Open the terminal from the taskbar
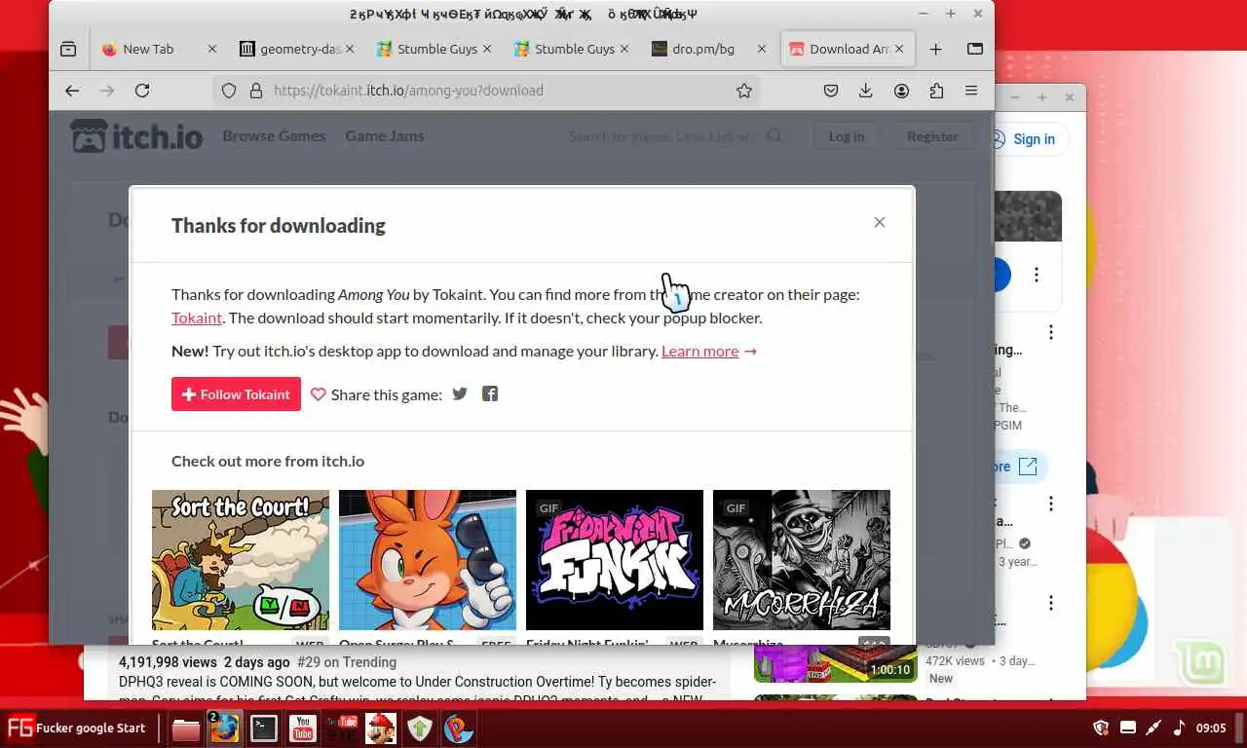Screen dimensions: 1247x748 [264, 729]
